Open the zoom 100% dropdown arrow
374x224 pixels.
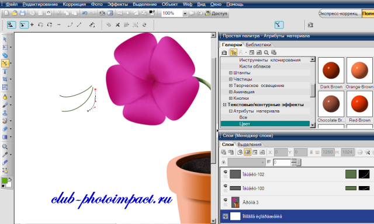[185, 13]
